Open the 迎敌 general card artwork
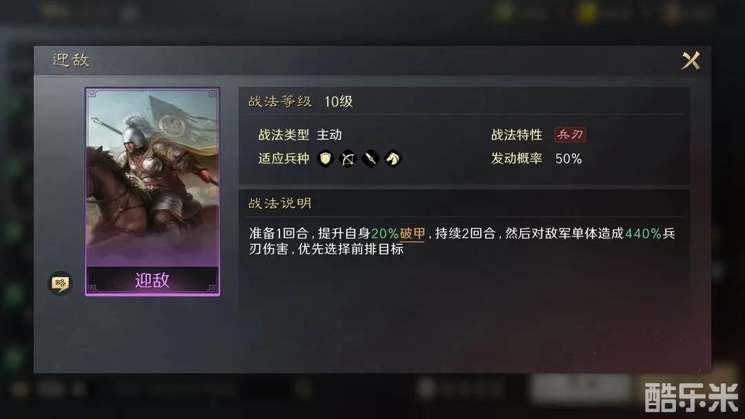745x419 pixels. 152,176
